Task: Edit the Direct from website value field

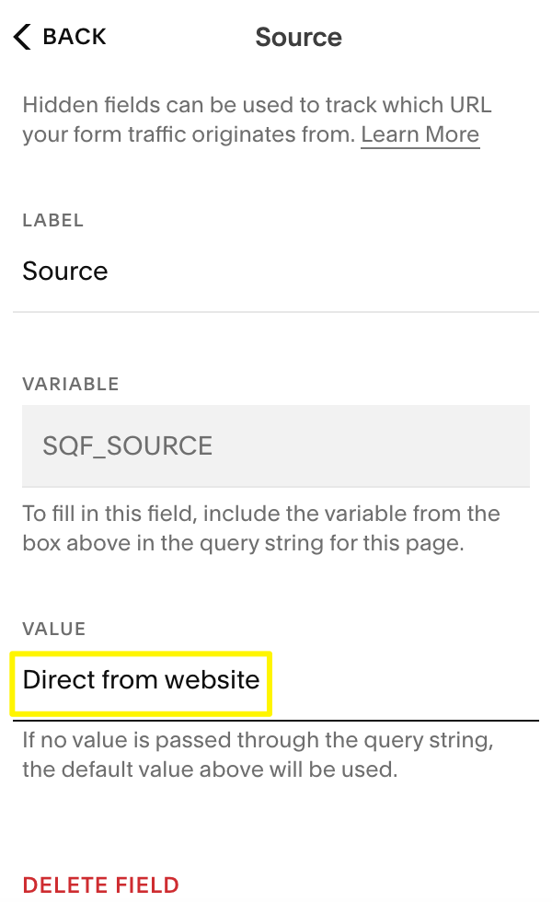Action: (141, 680)
